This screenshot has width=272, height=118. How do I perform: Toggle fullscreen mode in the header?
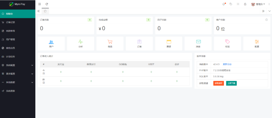[x=238, y=4]
